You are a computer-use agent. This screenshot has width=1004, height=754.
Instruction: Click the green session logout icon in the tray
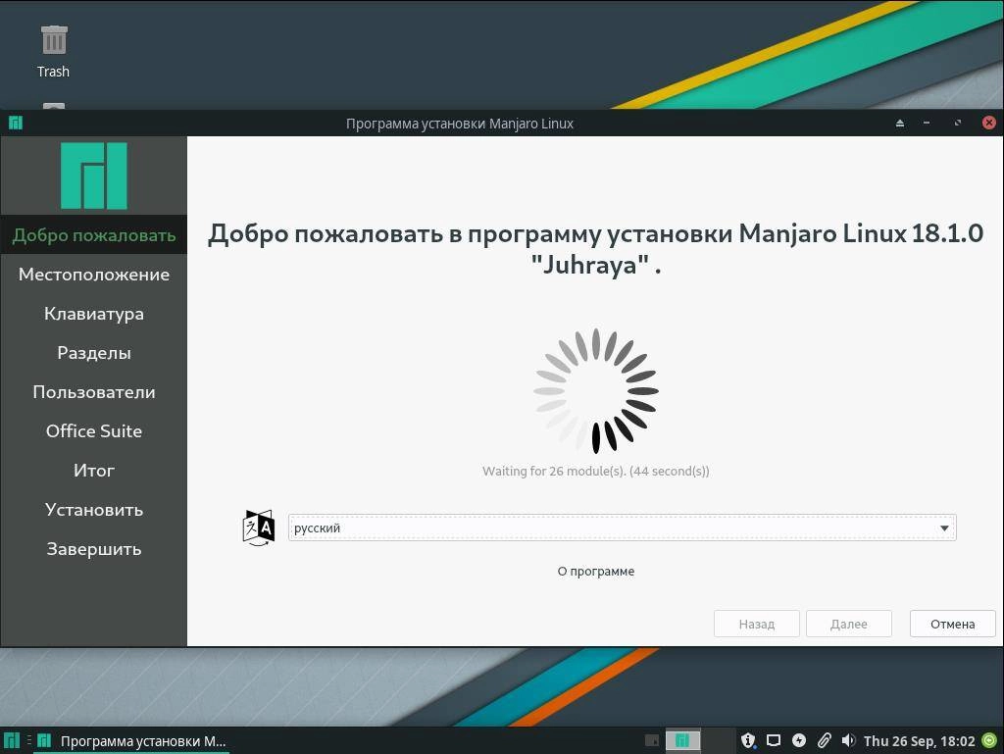(x=990, y=740)
